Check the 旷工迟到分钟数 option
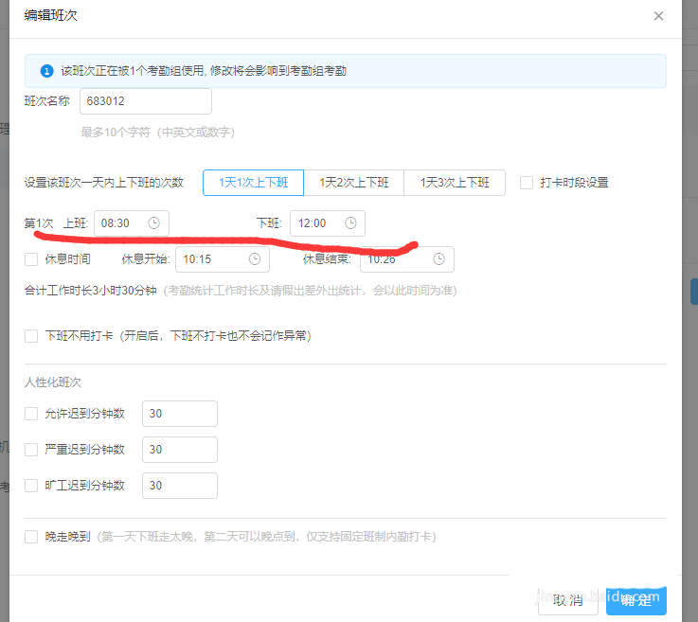The height and width of the screenshot is (622, 698). tap(31, 486)
